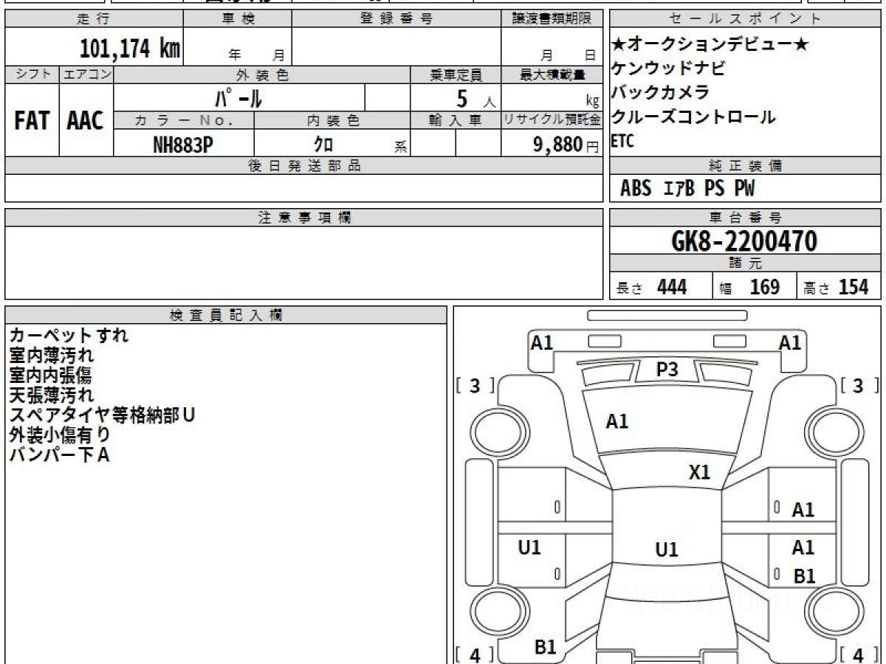This screenshot has width=886, height=664.
Task: Select the 外装色 header
Action: click(x=262, y=75)
